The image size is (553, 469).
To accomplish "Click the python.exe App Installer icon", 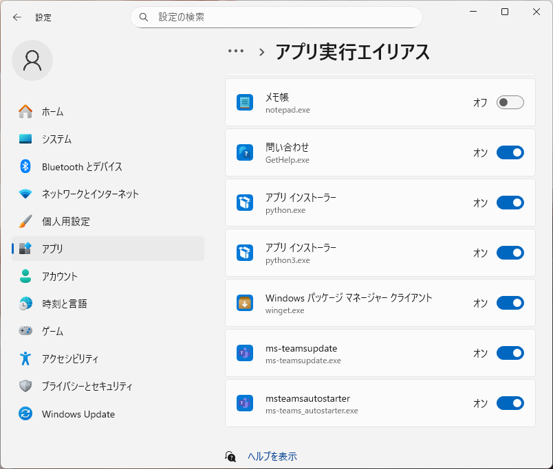I will (x=245, y=203).
